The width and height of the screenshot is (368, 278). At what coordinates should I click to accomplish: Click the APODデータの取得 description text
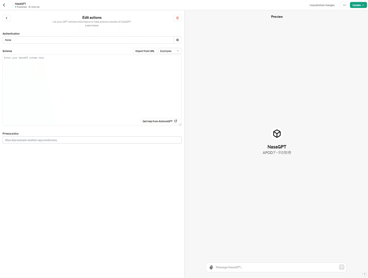(x=277, y=152)
